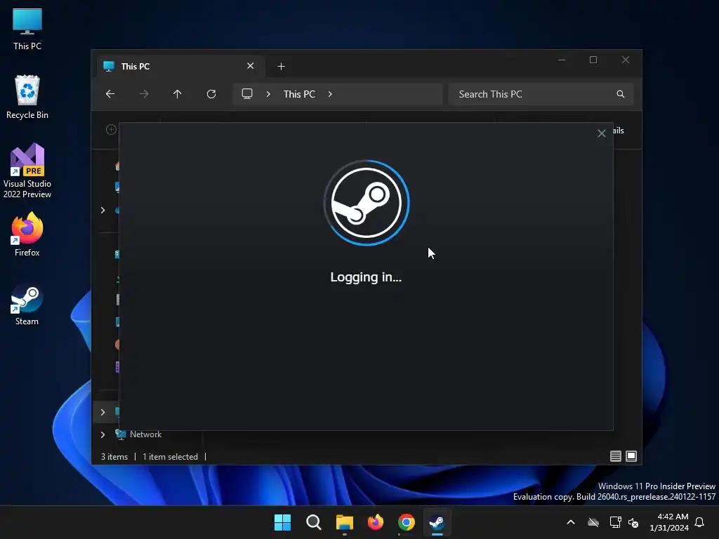This screenshot has width=719, height=539.
Task: Expand the Network tree item
Action: [103, 434]
